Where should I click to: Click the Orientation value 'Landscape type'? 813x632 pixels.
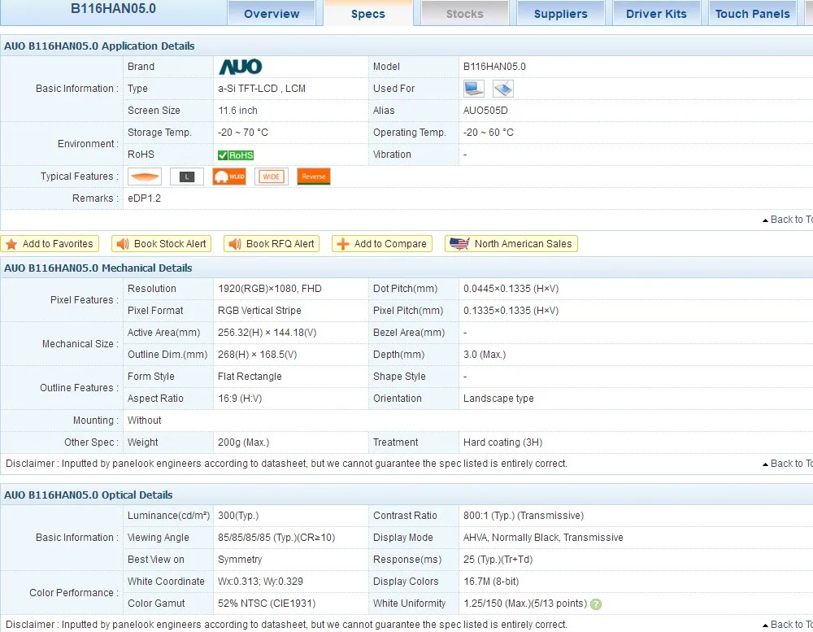[498, 399]
